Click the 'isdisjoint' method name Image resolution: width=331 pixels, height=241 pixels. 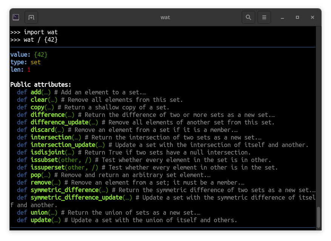pyautogui.click(x=48, y=152)
